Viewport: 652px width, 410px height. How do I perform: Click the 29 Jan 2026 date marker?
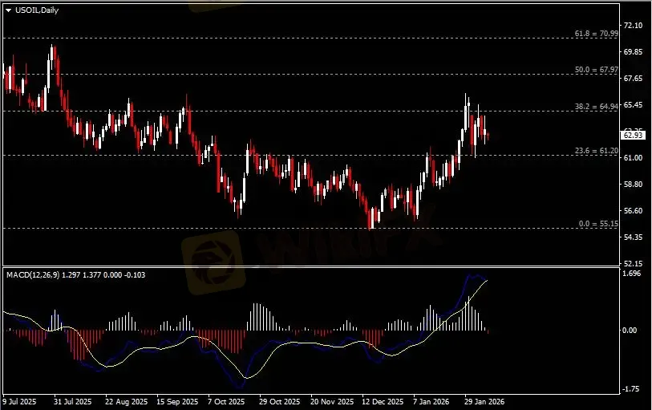(484, 402)
